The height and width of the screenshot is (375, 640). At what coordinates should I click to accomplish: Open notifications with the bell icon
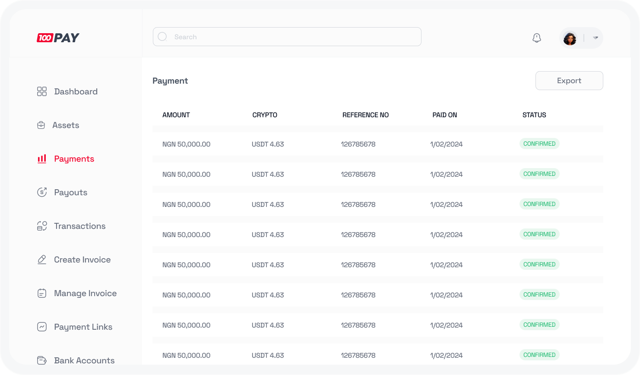[x=537, y=38]
